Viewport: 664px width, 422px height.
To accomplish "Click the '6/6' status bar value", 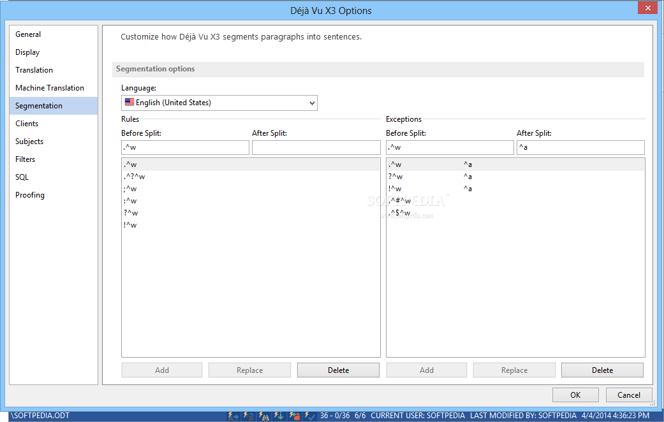I will (x=360, y=416).
